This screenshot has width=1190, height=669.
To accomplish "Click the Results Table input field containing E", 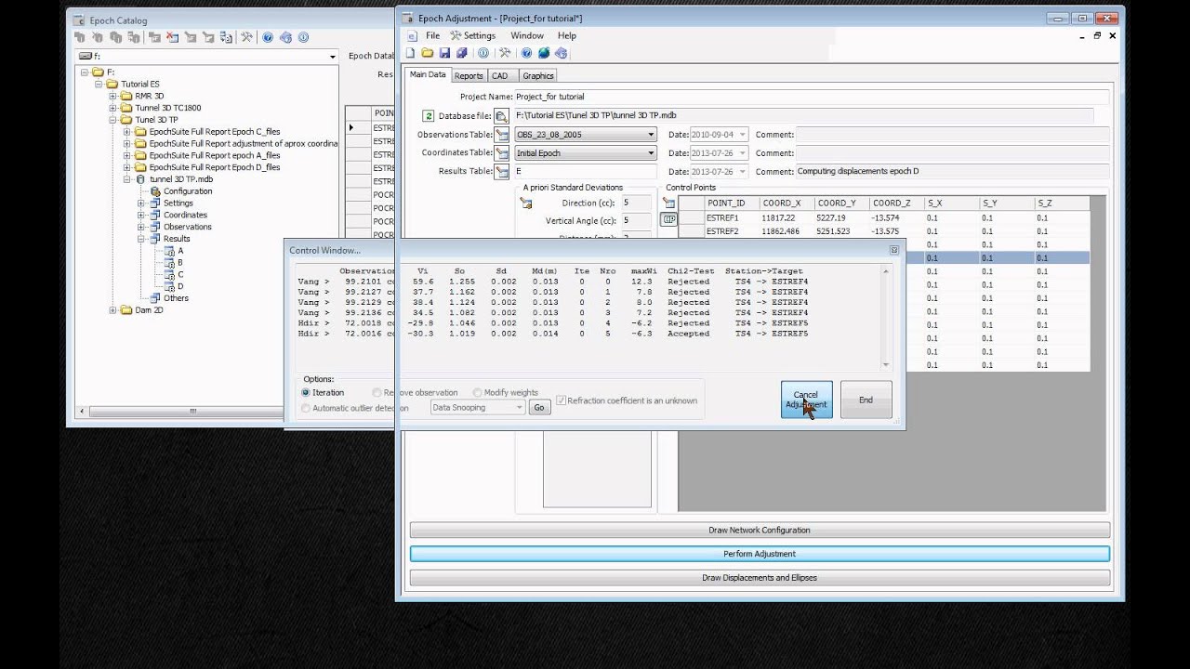I will [x=586, y=172].
